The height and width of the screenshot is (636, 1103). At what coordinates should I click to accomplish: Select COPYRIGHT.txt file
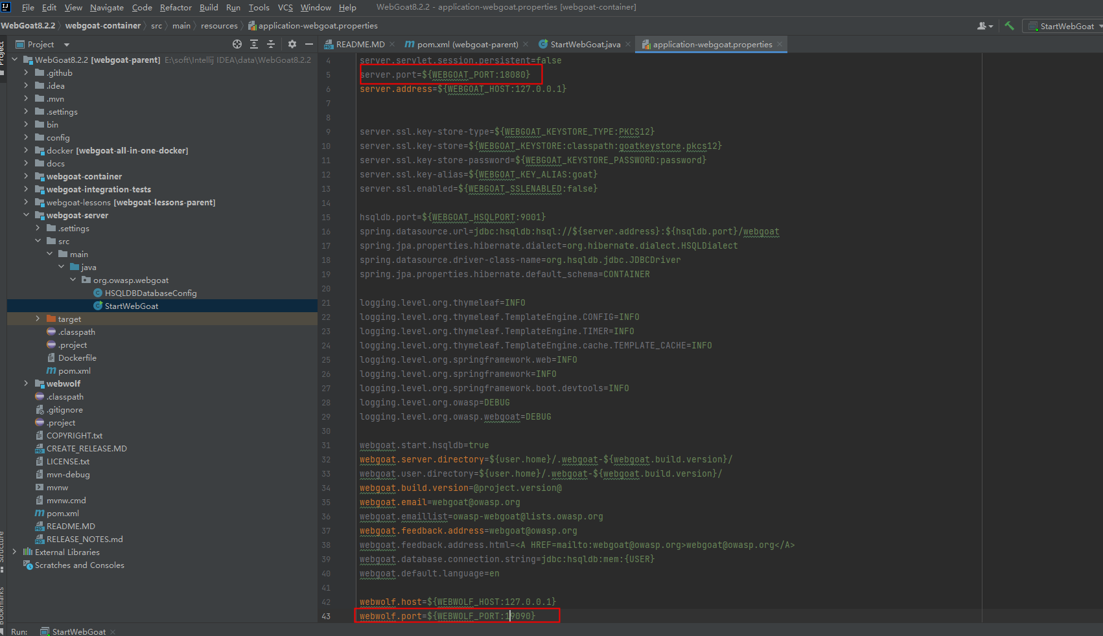point(74,435)
